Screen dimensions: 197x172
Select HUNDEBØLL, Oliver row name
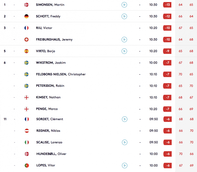pyautogui.click(x=51, y=154)
